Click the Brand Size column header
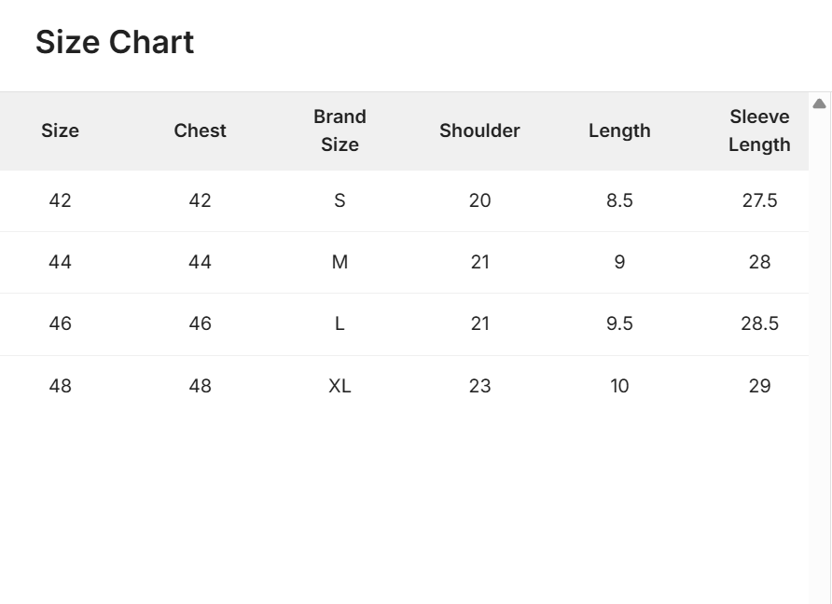This screenshot has height=604, width=832. click(x=340, y=130)
